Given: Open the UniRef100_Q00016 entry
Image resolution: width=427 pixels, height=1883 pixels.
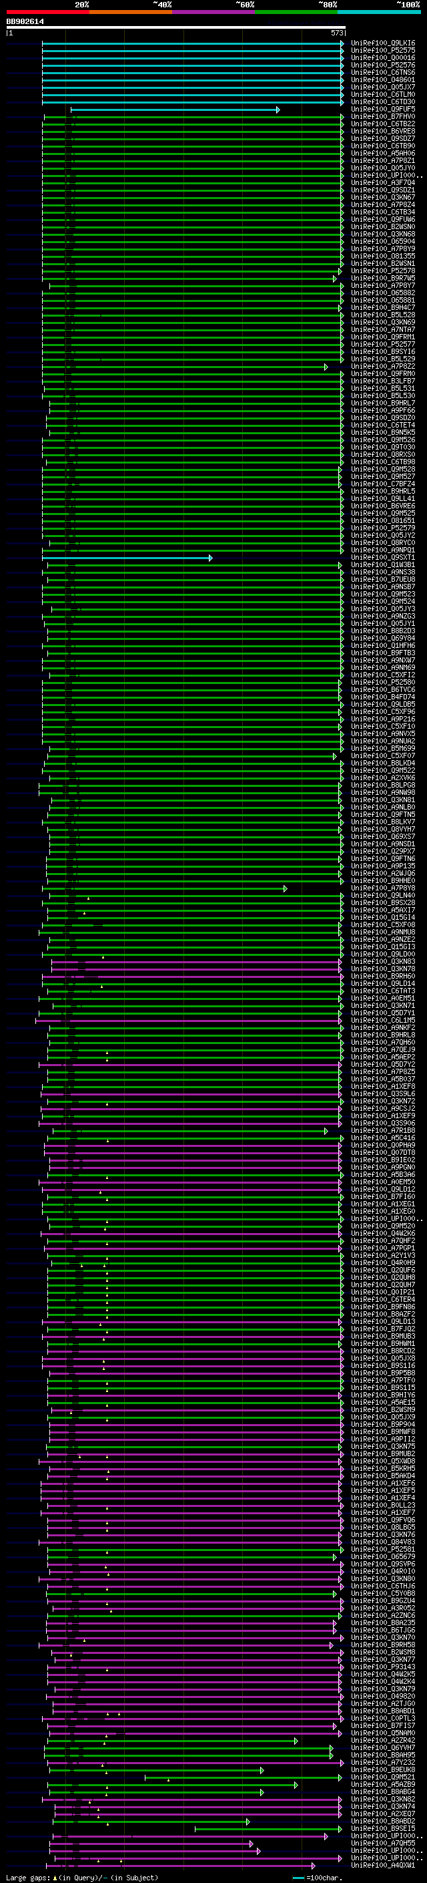Looking at the screenshot, I should click(382, 57).
